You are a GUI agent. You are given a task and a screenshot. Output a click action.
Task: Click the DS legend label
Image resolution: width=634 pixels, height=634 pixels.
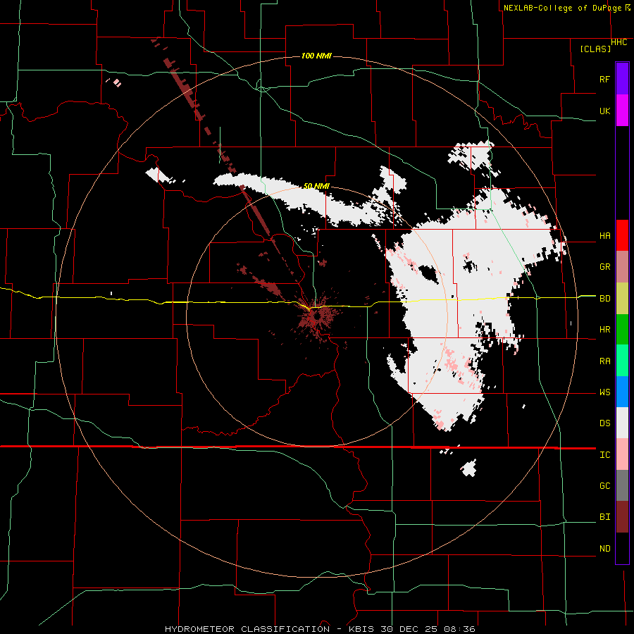604,423
